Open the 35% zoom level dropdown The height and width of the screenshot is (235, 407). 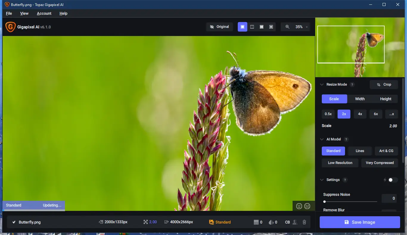[301, 27]
